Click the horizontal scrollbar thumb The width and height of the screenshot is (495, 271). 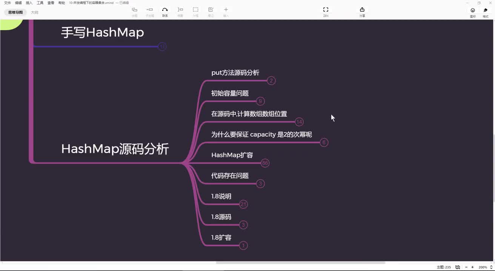click(300, 262)
